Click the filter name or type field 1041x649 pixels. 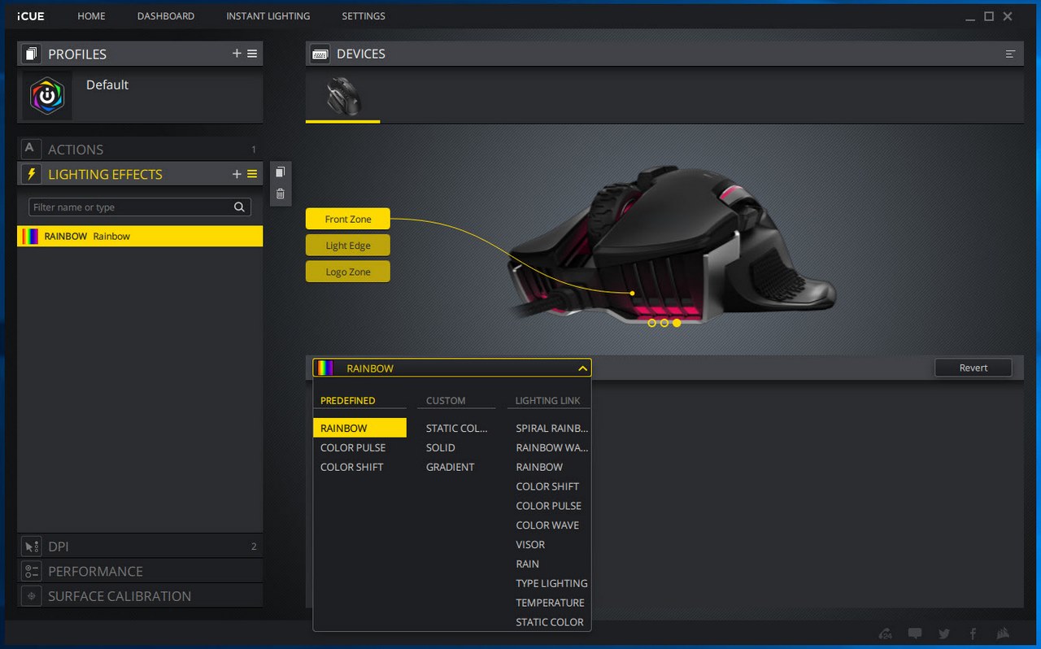[140, 207]
